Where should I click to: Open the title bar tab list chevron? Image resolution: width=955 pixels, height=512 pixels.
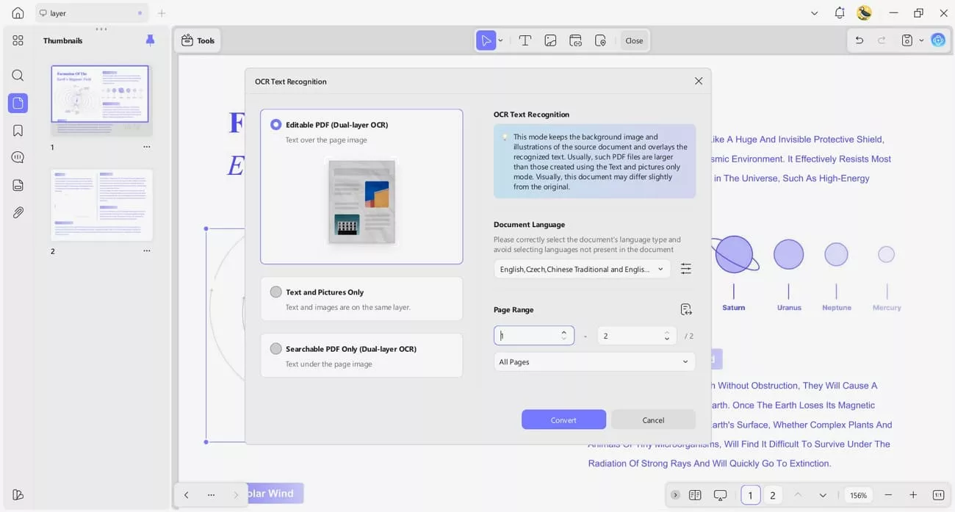coord(814,13)
